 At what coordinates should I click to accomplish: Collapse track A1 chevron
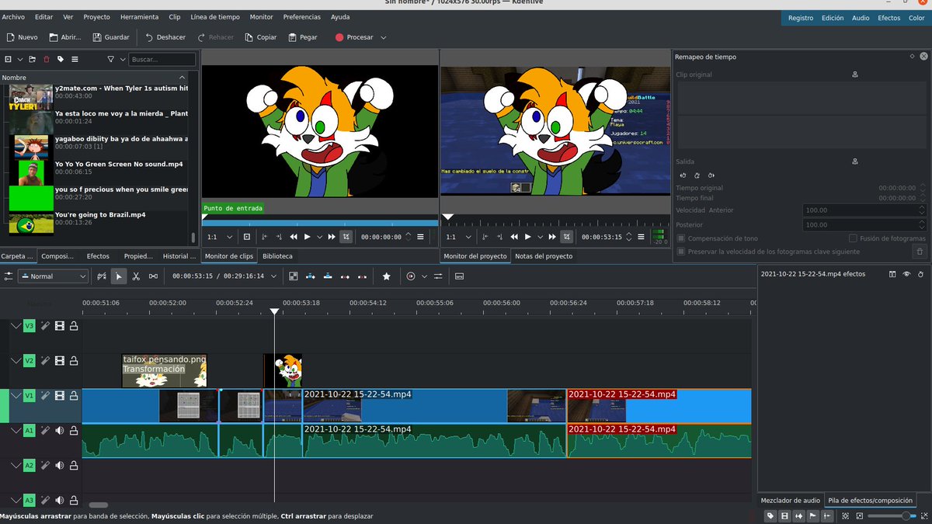(15, 430)
